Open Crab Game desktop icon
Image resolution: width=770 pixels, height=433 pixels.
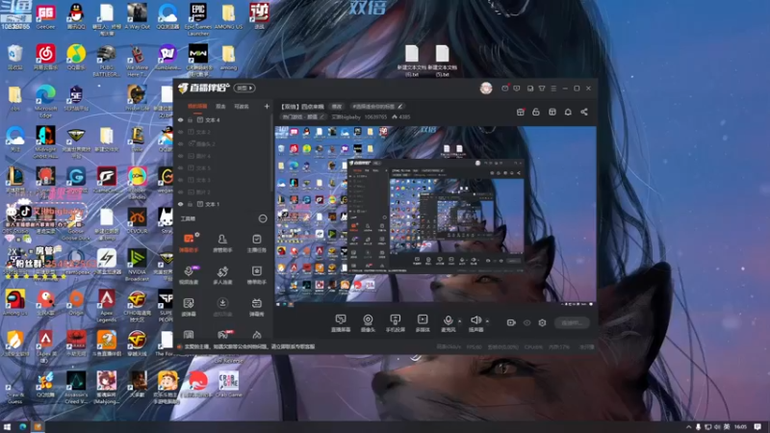point(228,384)
